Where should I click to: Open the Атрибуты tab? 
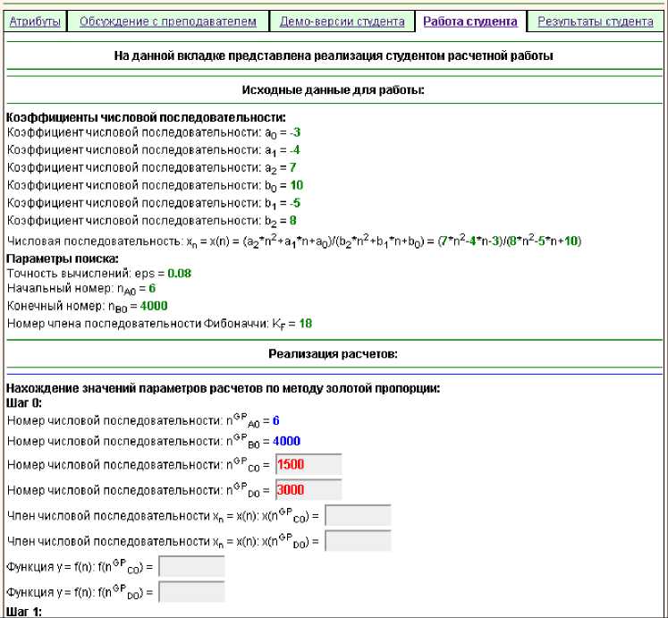(35, 21)
